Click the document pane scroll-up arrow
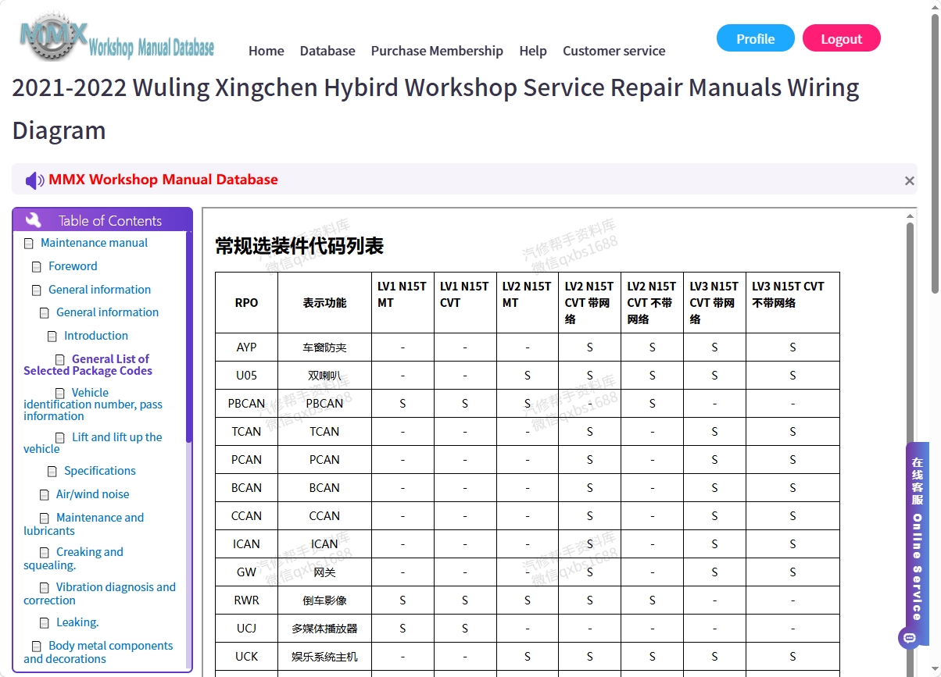 910,215
